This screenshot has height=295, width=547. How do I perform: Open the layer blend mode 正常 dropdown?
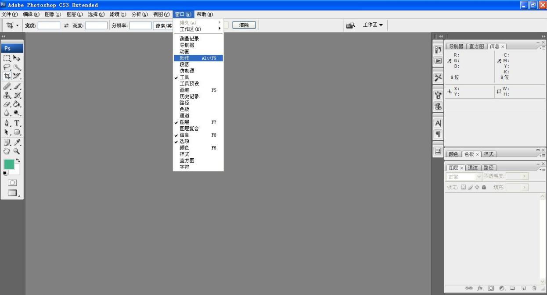(464, 176)
